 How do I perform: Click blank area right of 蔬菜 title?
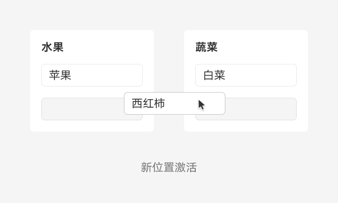tap(263, 47)
